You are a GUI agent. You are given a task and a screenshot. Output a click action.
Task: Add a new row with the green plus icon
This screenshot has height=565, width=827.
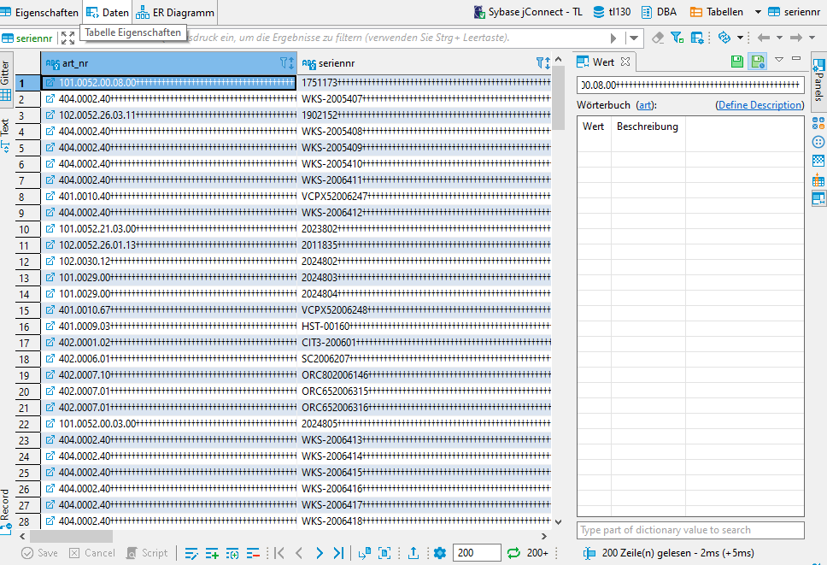tap(210, 553)
